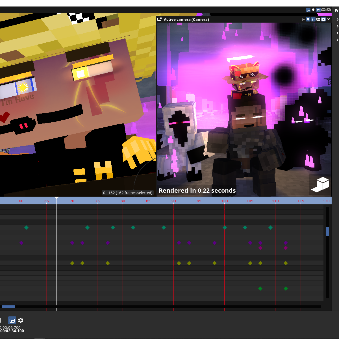Select magenta keyframe at frame 112
339x339 pixels.
(x=286, y=248)
